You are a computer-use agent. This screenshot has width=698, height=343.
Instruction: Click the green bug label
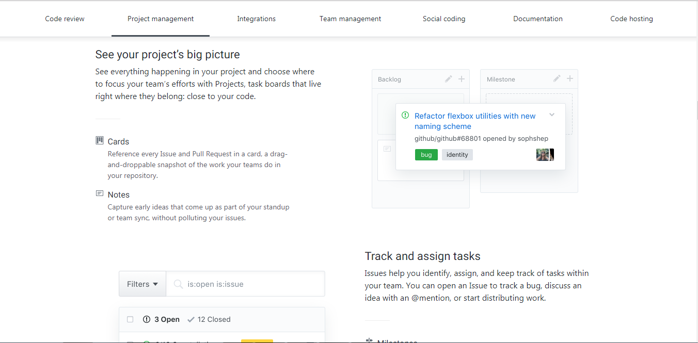[426, 155]
